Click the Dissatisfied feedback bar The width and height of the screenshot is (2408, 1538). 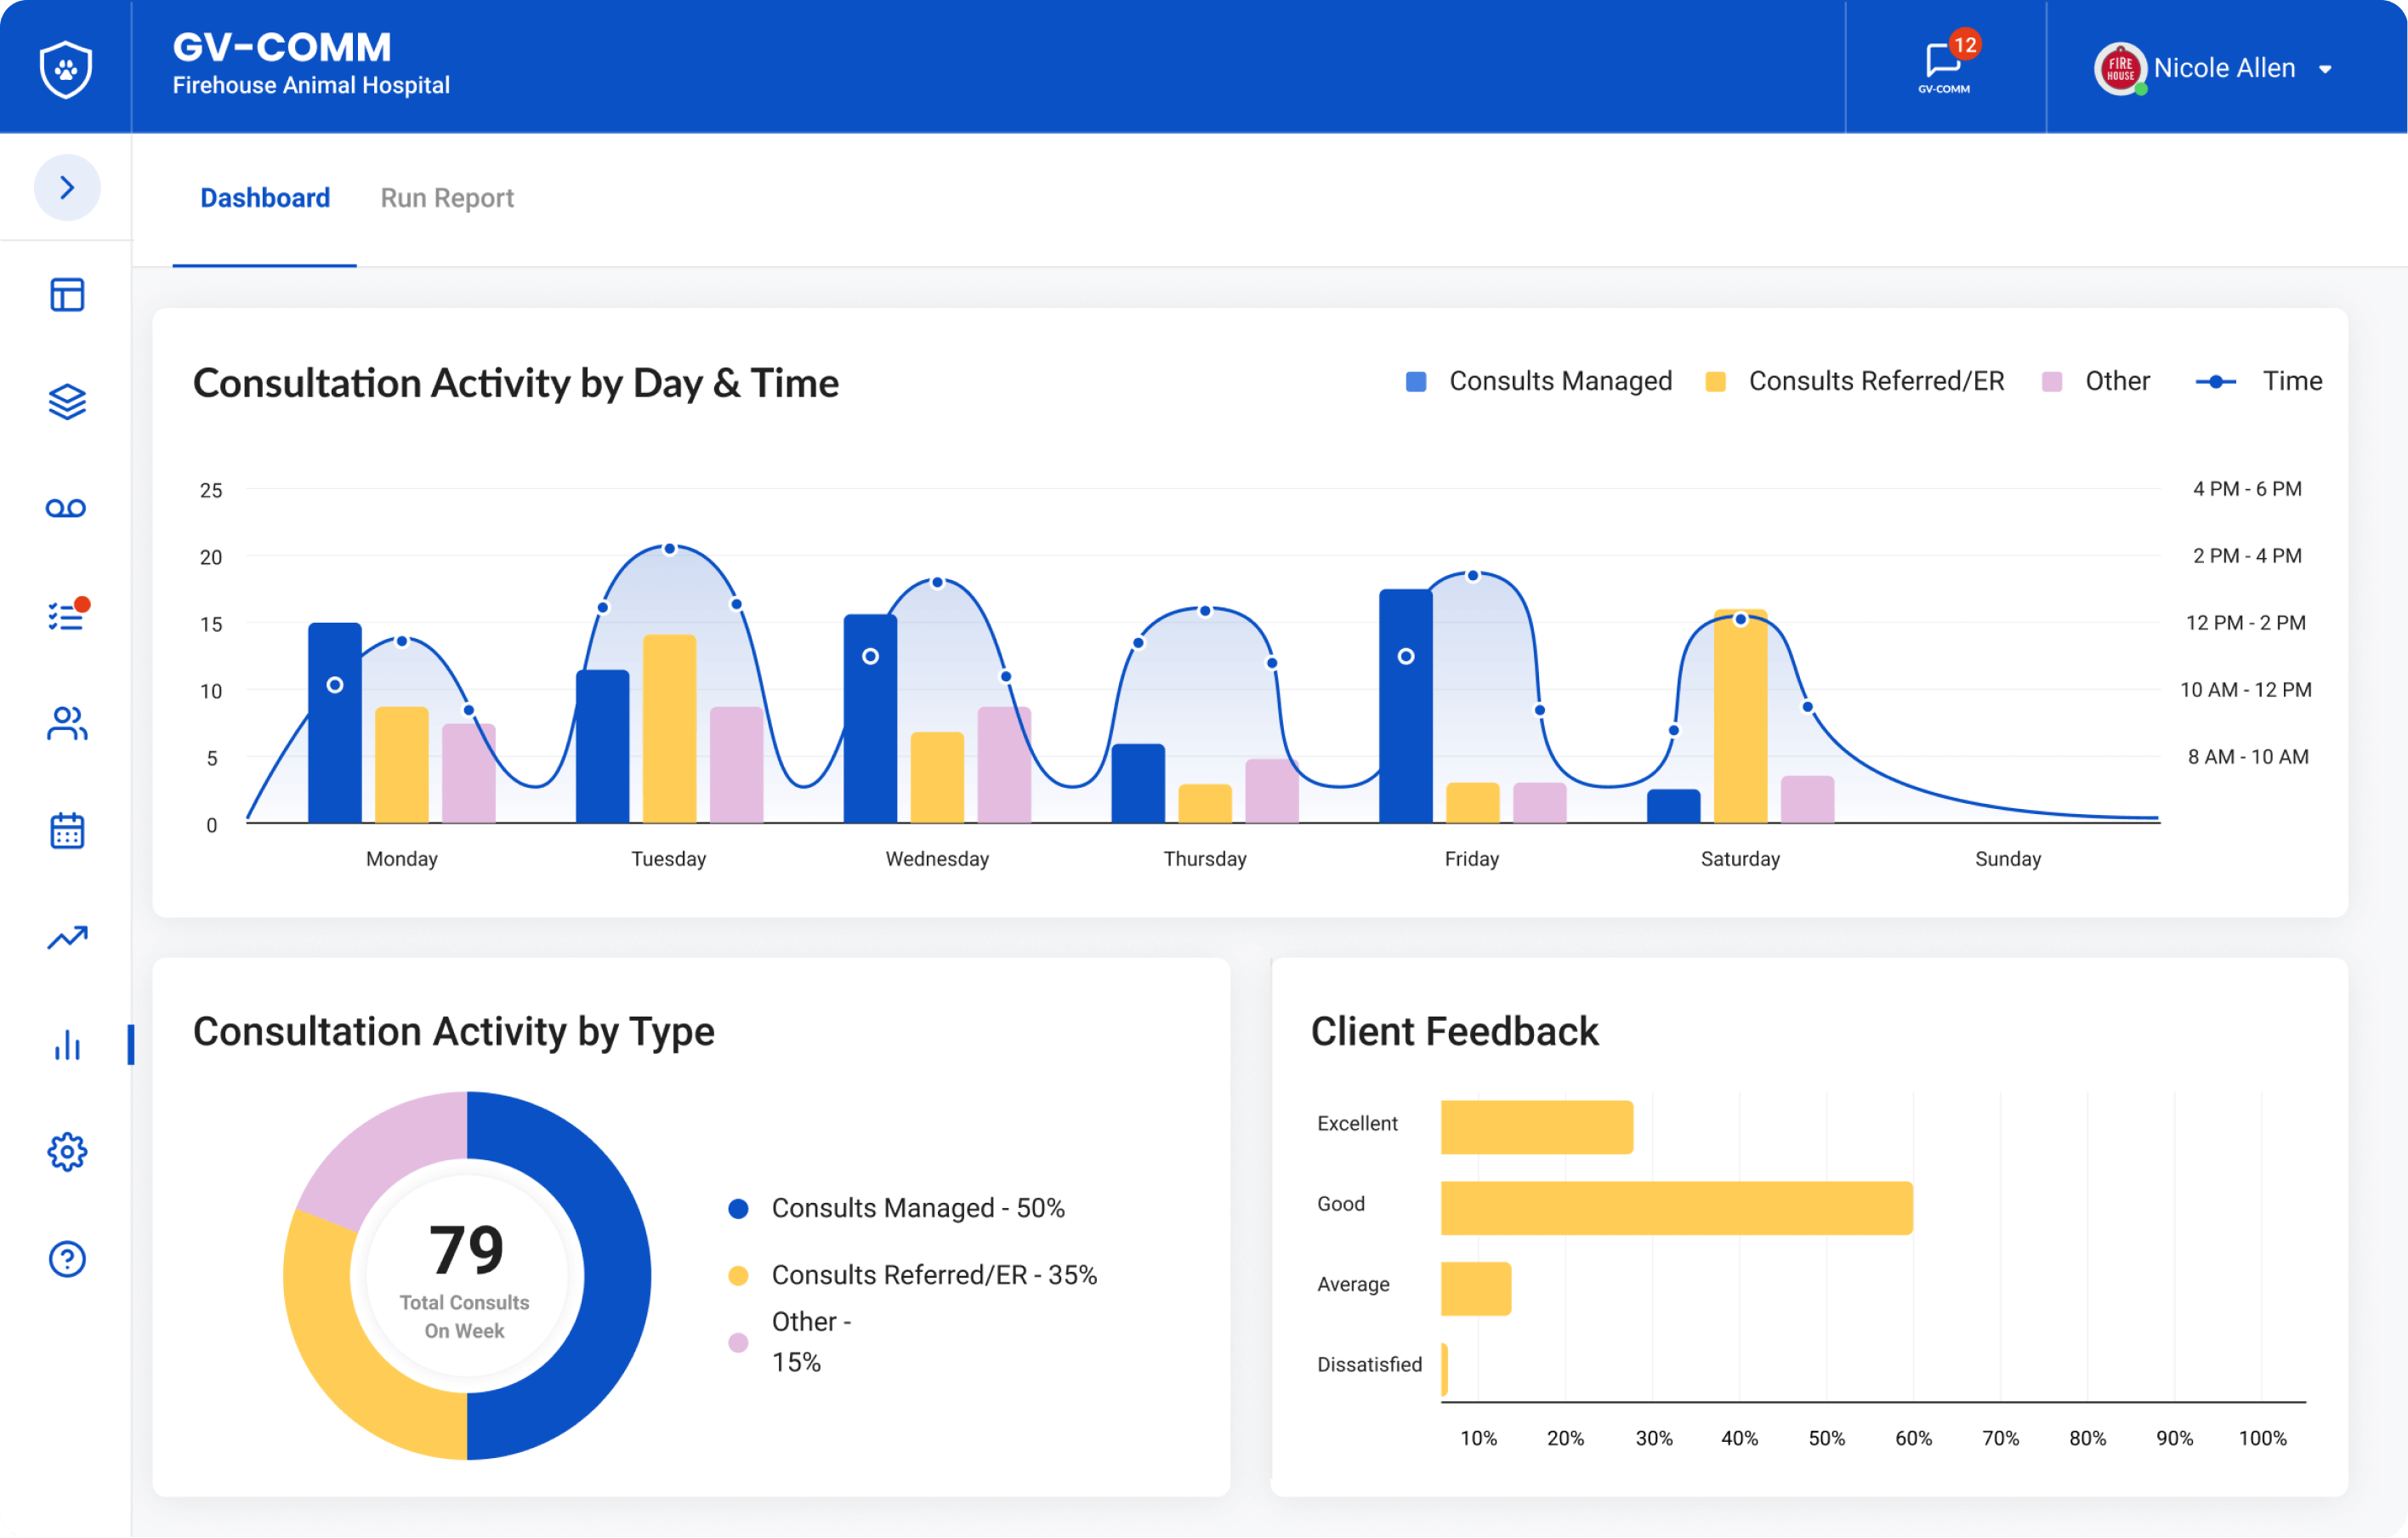[x=1445, y=1370]
